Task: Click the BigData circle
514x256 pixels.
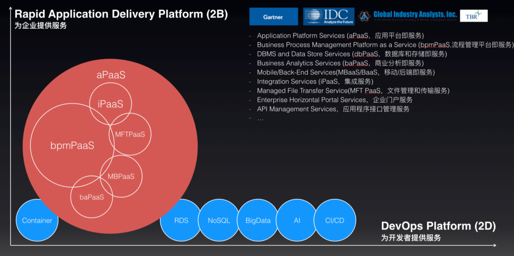Action: pos(258,221)
